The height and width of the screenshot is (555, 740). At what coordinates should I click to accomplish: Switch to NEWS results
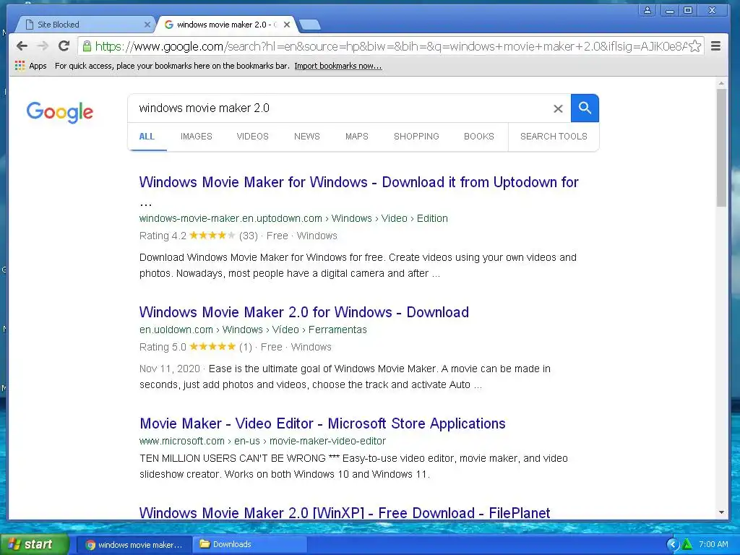tap(306, 137)
